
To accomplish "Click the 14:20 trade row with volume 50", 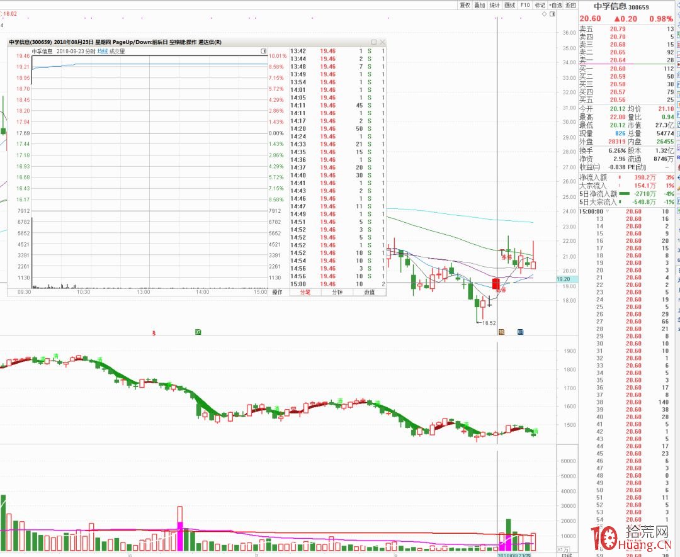I will click(337, 129).
